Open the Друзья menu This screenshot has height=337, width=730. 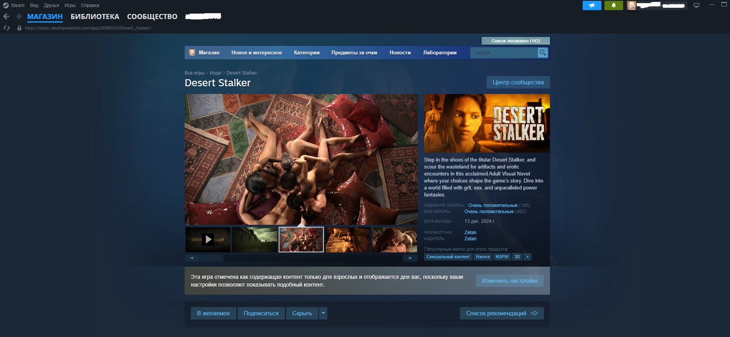(x=51, y=5)
